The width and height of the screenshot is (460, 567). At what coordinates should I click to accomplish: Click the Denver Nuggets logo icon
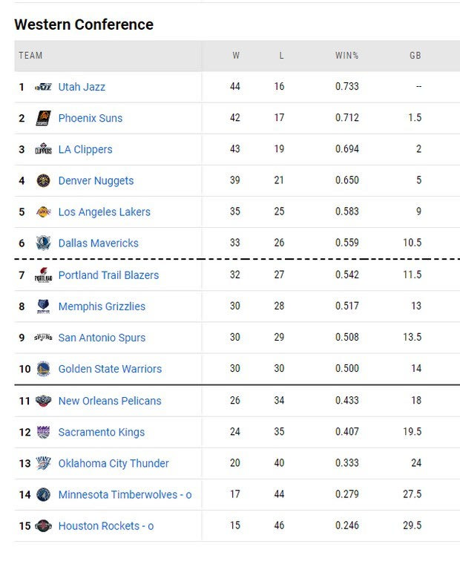click(43, 180)
